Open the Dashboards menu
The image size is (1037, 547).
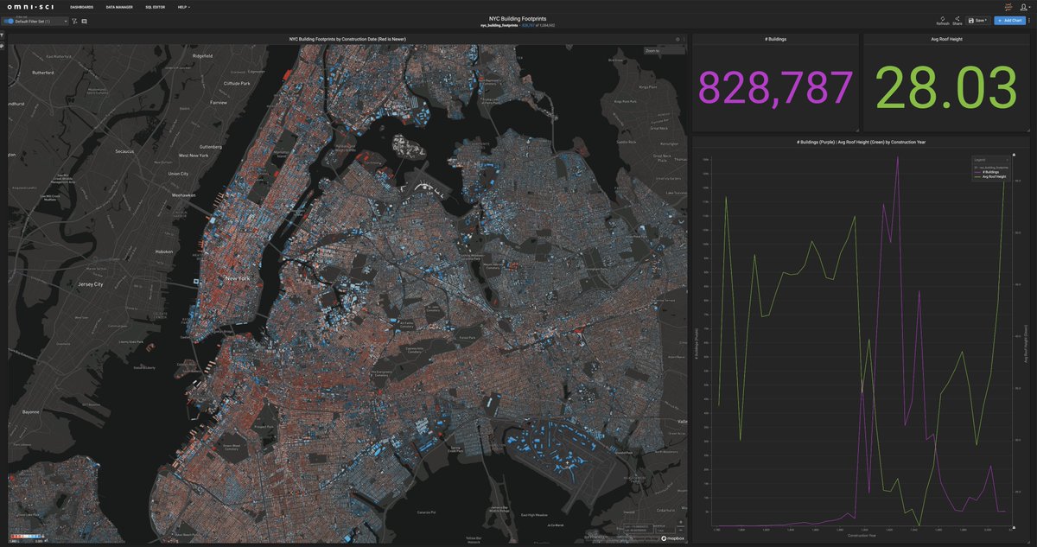[83, 7]
